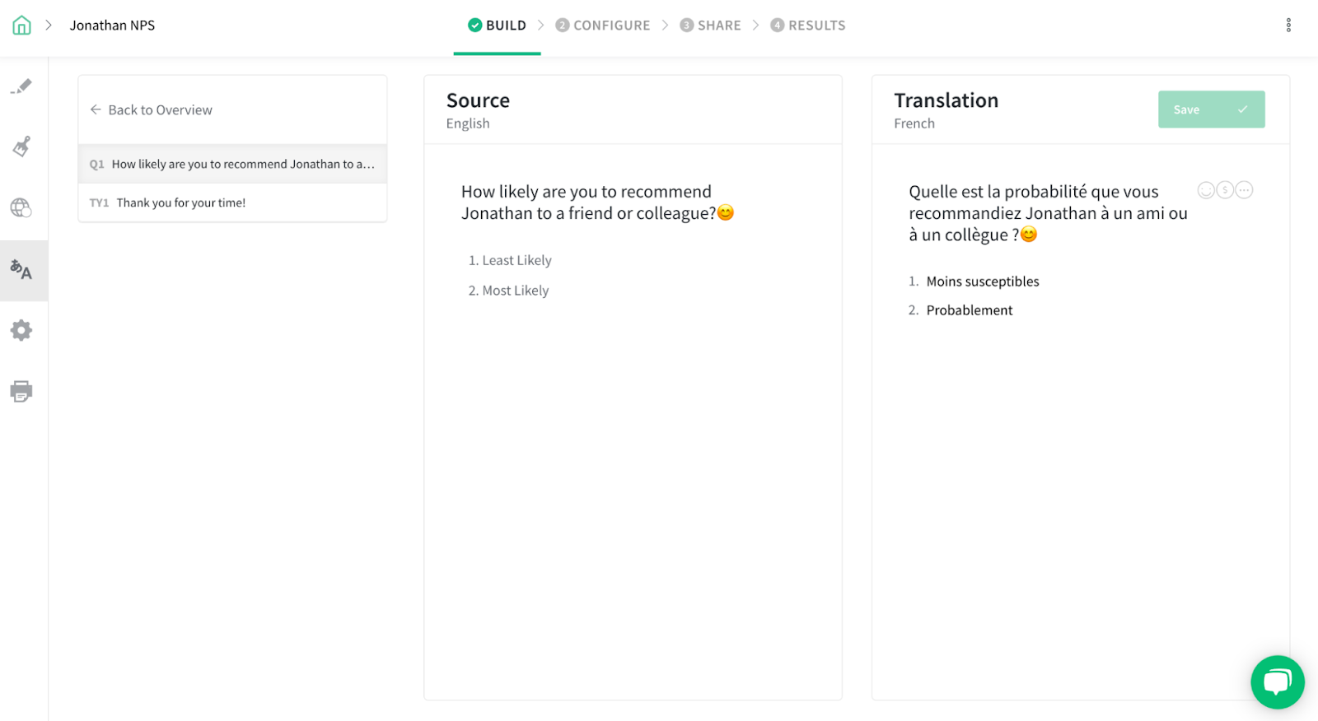
Task: Go to the Share step tab
Action: [x=710, y=26]
